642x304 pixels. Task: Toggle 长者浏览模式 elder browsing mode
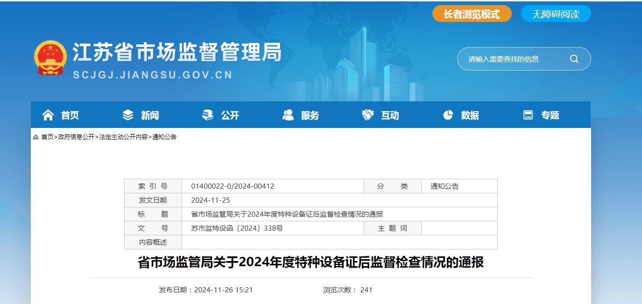(472, 14)
